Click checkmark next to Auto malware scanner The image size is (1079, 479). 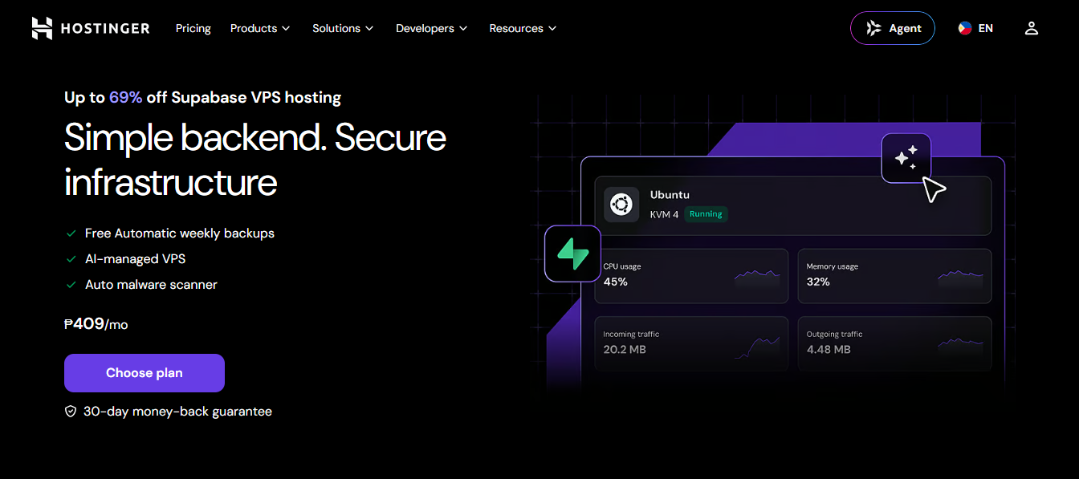pyautogui.click(x=71, y=285)
